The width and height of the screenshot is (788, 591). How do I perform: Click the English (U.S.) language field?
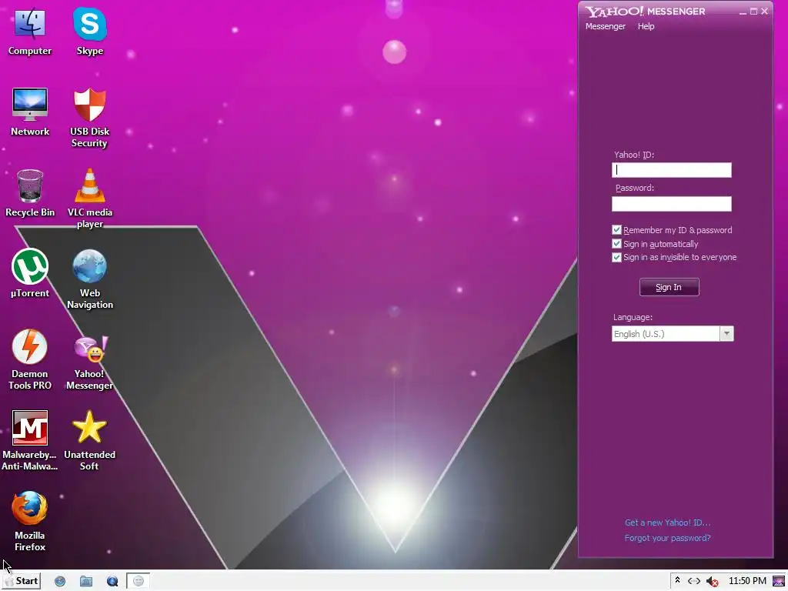coord(666,334)
